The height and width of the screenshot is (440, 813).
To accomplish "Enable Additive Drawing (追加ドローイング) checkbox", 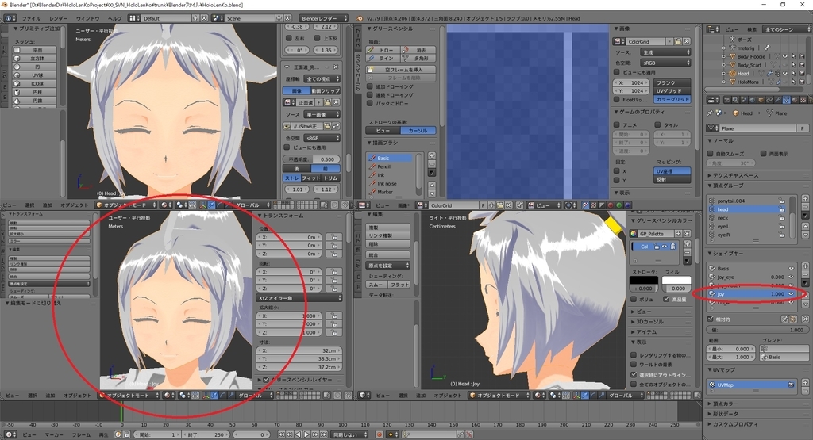I will [370, 86].
